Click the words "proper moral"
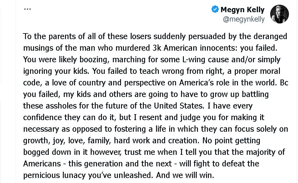This screenshot has width=298, height=183. pyautogui.click(x=254, y=71)
